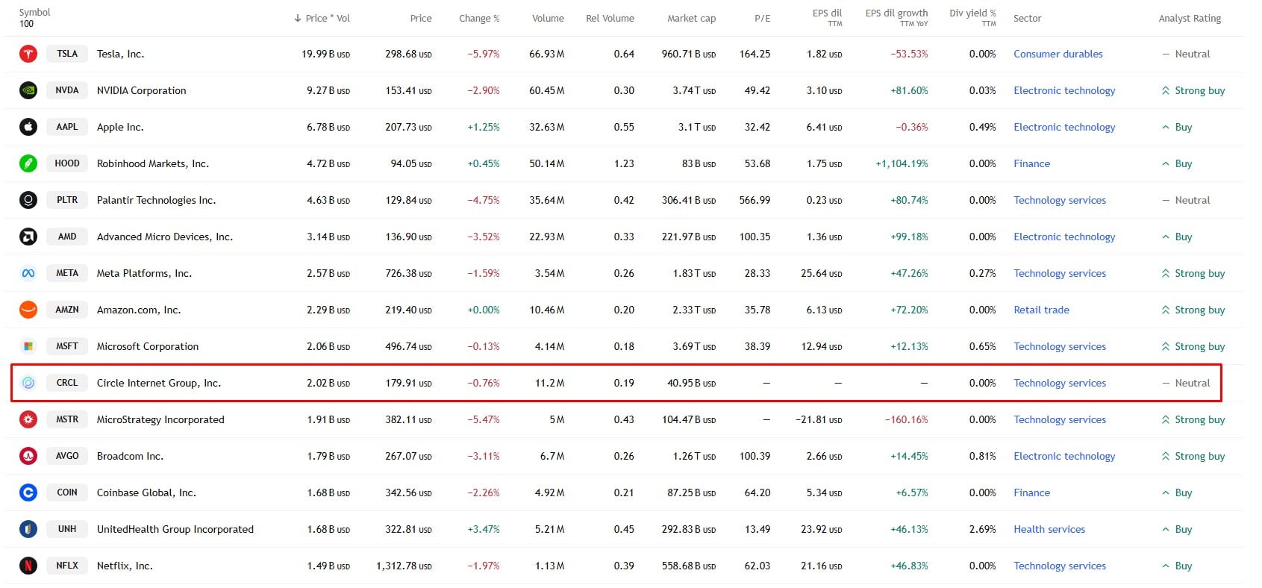Click Palantir's 566.99 P/E value

pos(755,200)
